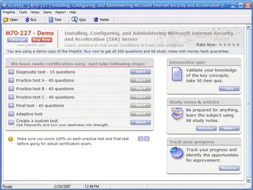The width and height of the screenshot is (253, 190).
Task: Open the Tests menu
Action: pyautogui.click(x=23, y=12)
